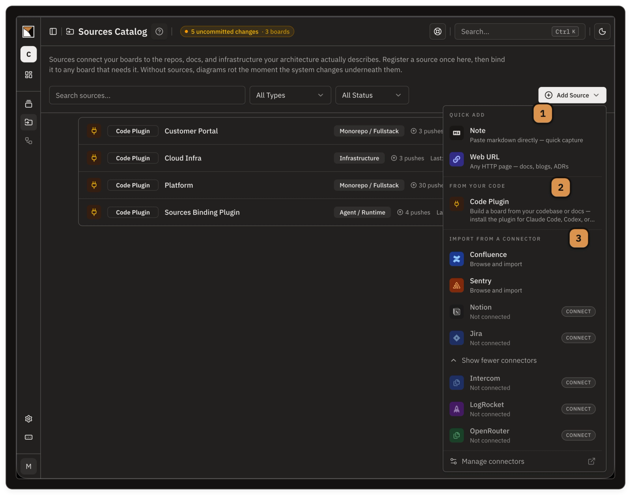
Task: Select the Sources sidebar icon
Action: click(28, 122)
